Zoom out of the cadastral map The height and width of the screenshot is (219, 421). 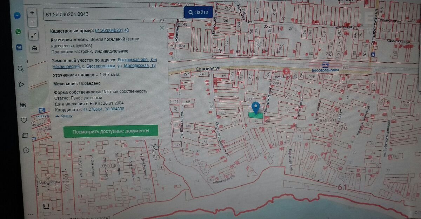pyautogui.click(x=32, y=22)
